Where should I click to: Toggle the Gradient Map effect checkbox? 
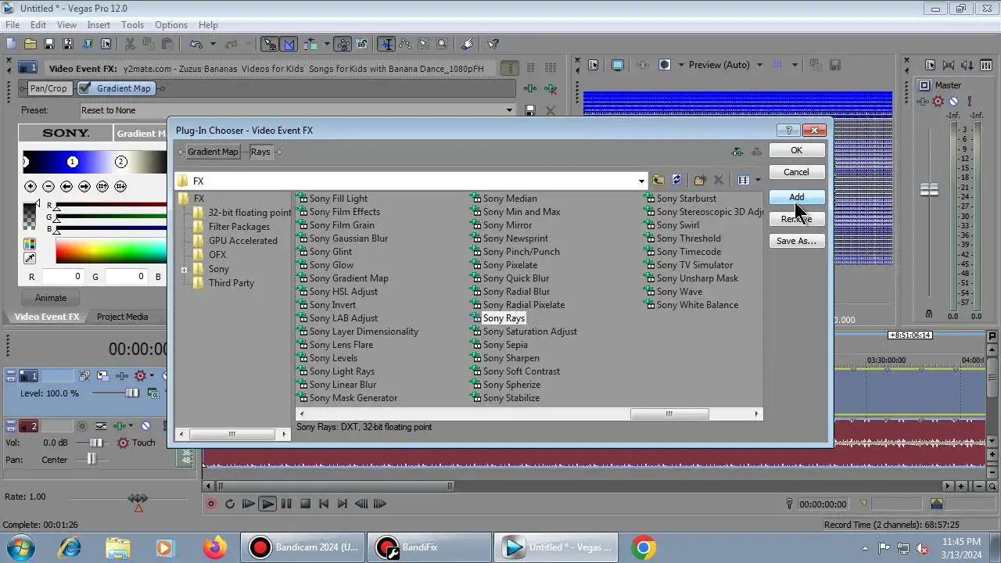click(x=84, y=88)
